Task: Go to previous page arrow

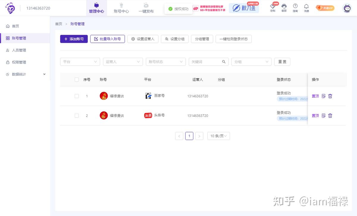Action: click(x=179, y=136)
